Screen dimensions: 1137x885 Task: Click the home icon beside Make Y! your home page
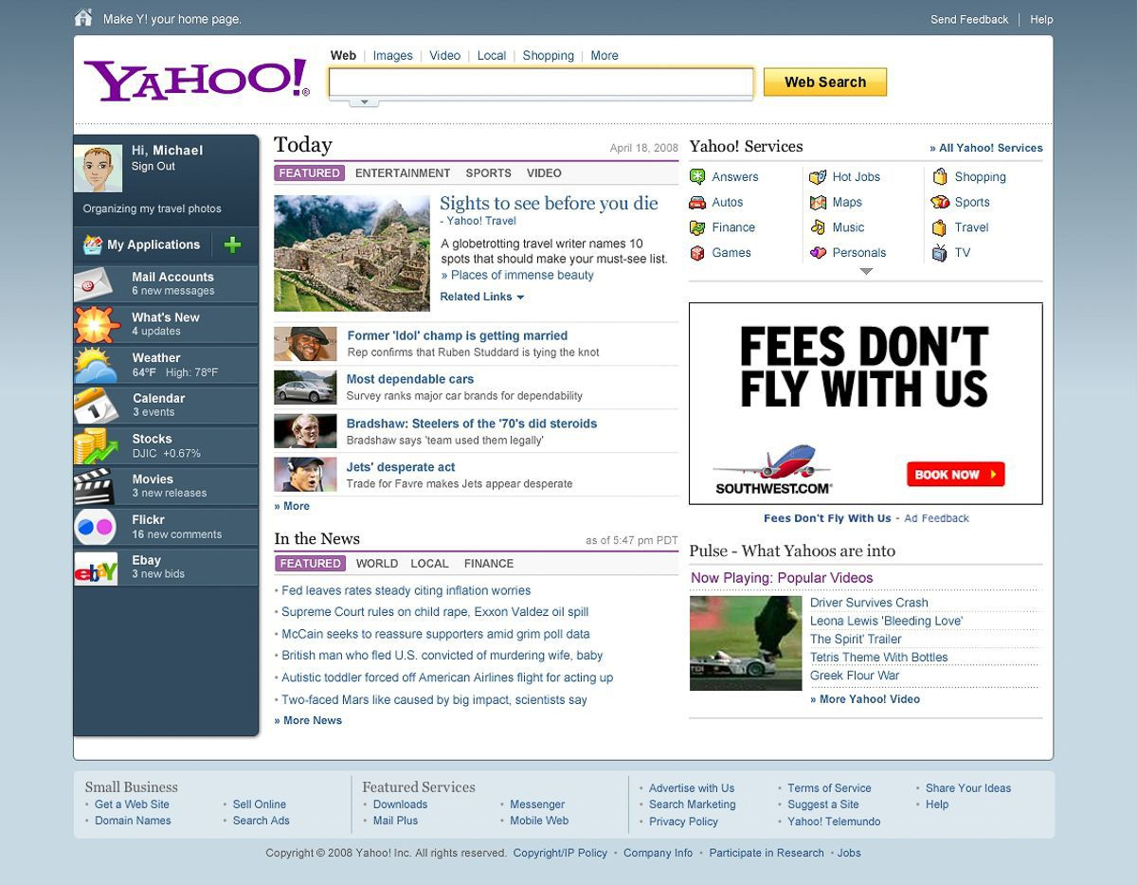pyautogui.click(x=83, y=17)
